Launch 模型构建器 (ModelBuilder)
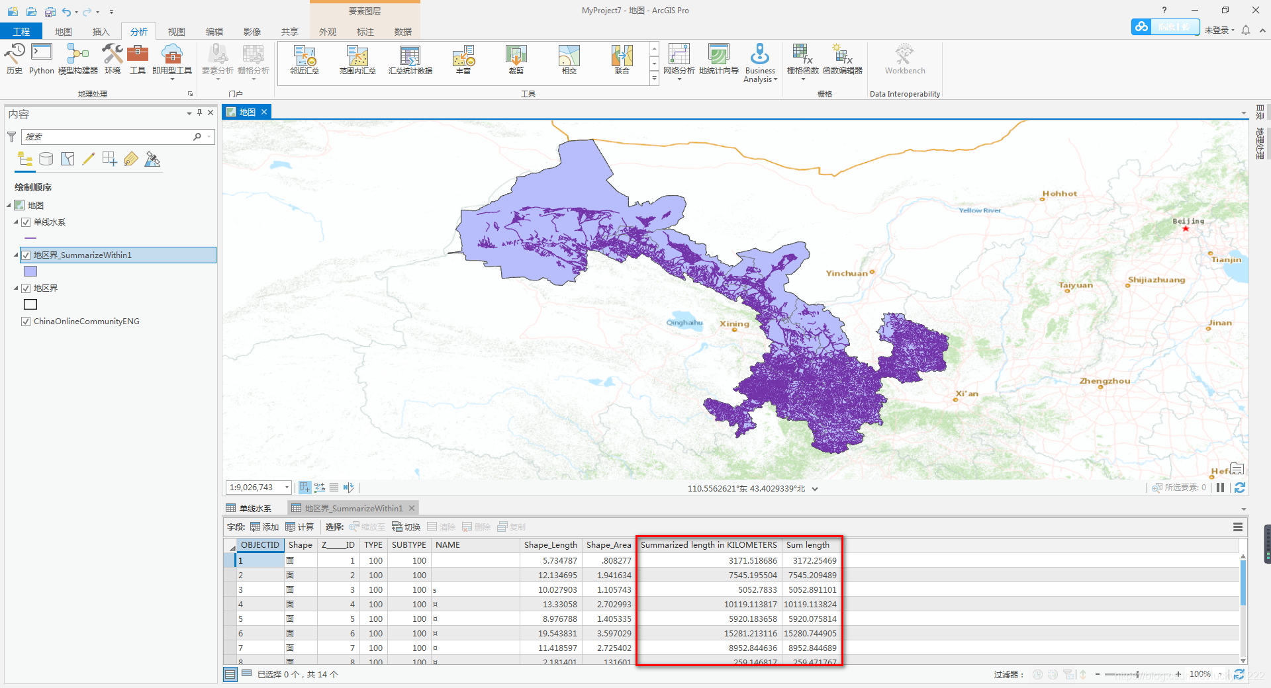The height and width of the screenshot is (688, 1271). [77, 59]
